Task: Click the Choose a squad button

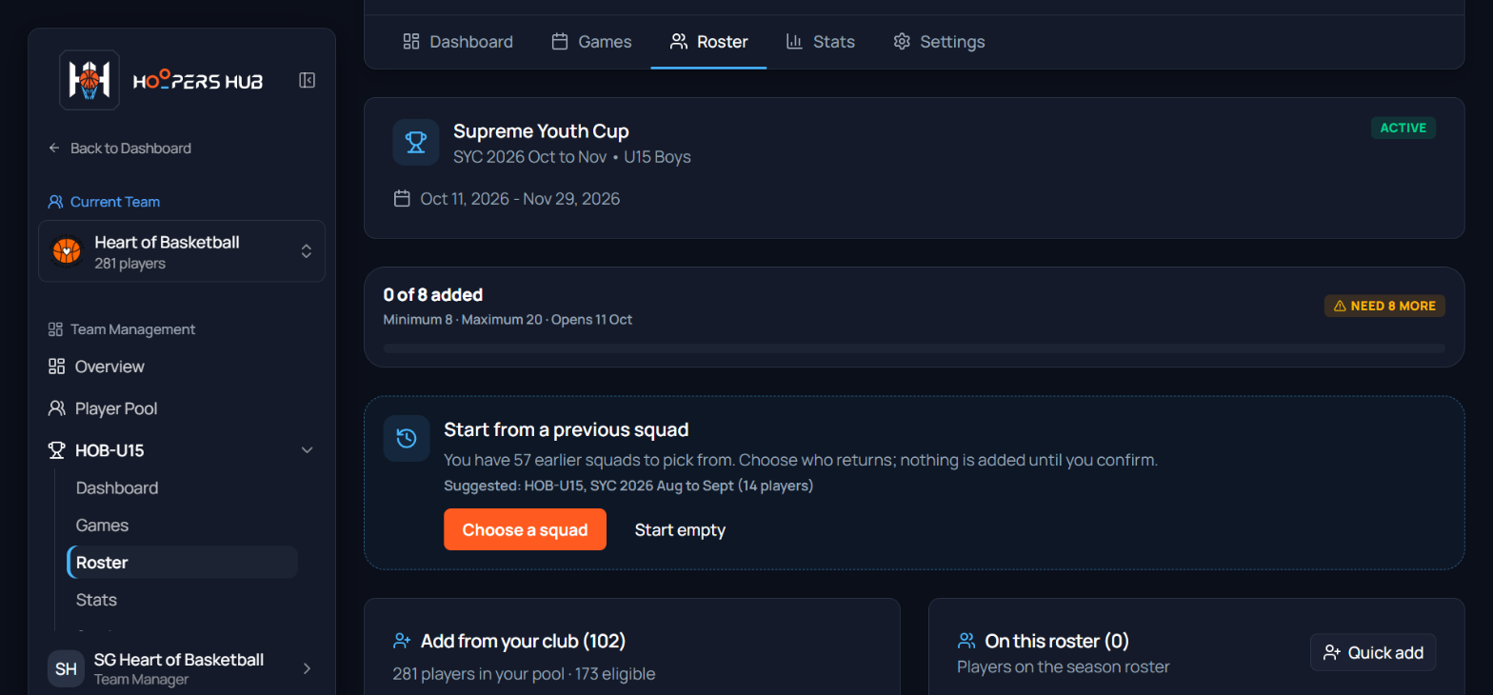Action: pos(525,529)
